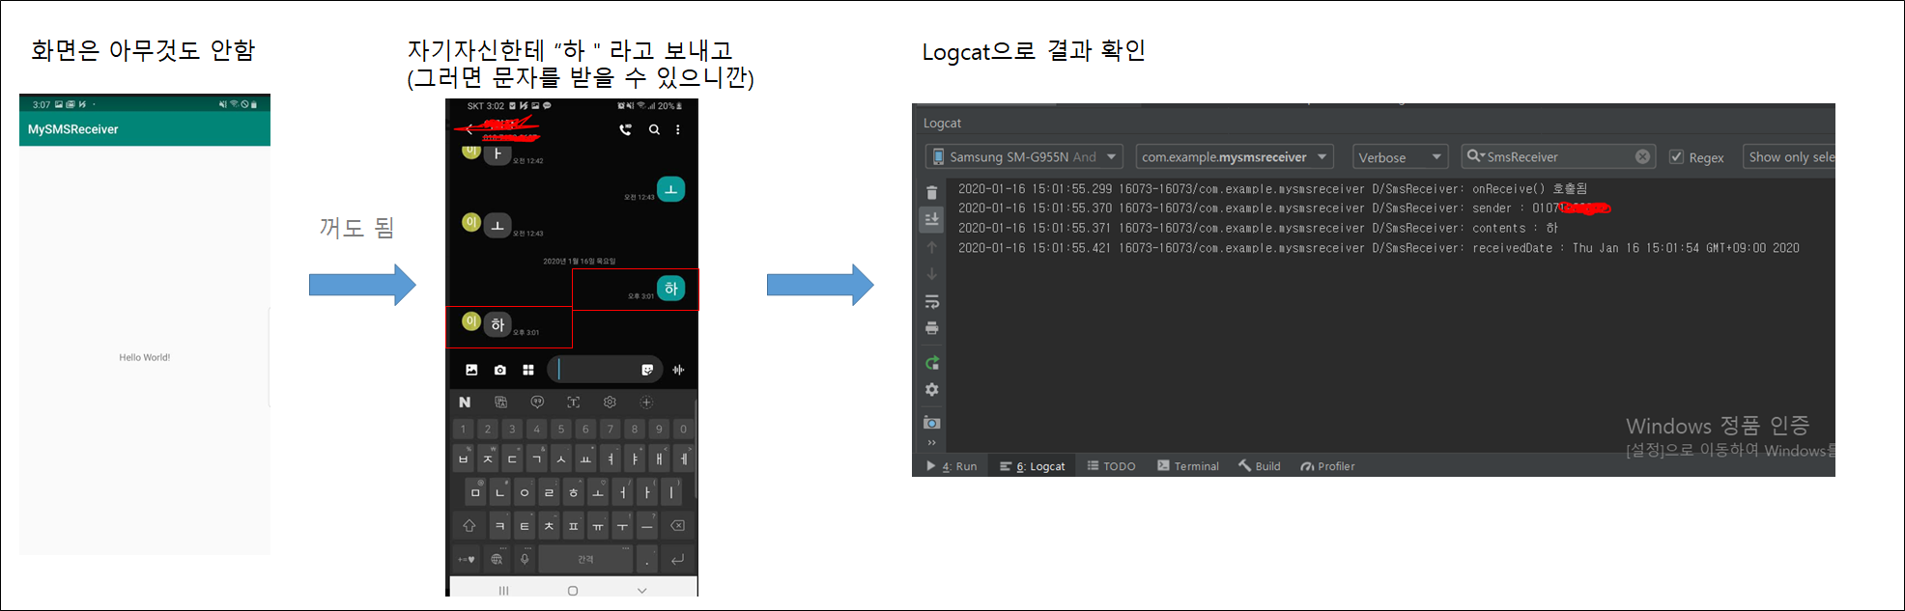
Task: Open the Profiler tab
Action: click(x=1327, y=466)
